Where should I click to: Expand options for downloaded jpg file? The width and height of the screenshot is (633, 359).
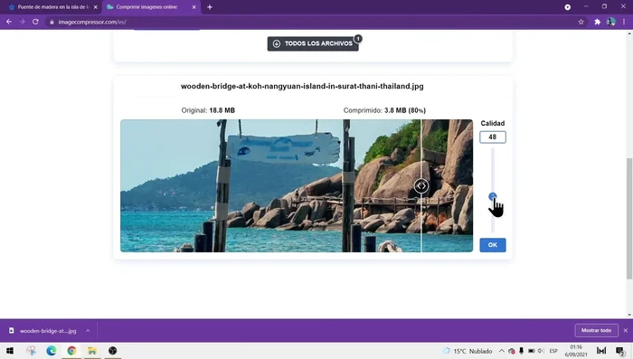point(88,331)
